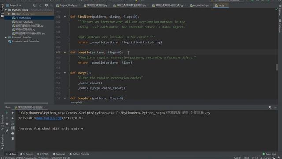Click the compile() breadcrumb
Image resolution: width=282 pixels, height=159 pixels.
76,102
